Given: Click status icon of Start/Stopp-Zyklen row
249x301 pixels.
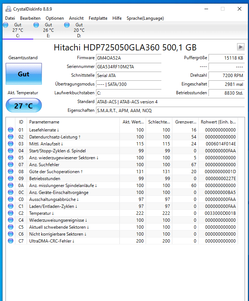Looking at the screenshot, I should coord(11,150).
